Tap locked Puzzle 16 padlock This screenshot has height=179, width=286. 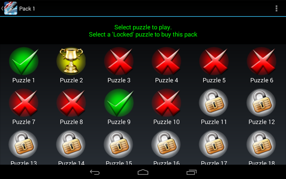(x=166, y=144)
